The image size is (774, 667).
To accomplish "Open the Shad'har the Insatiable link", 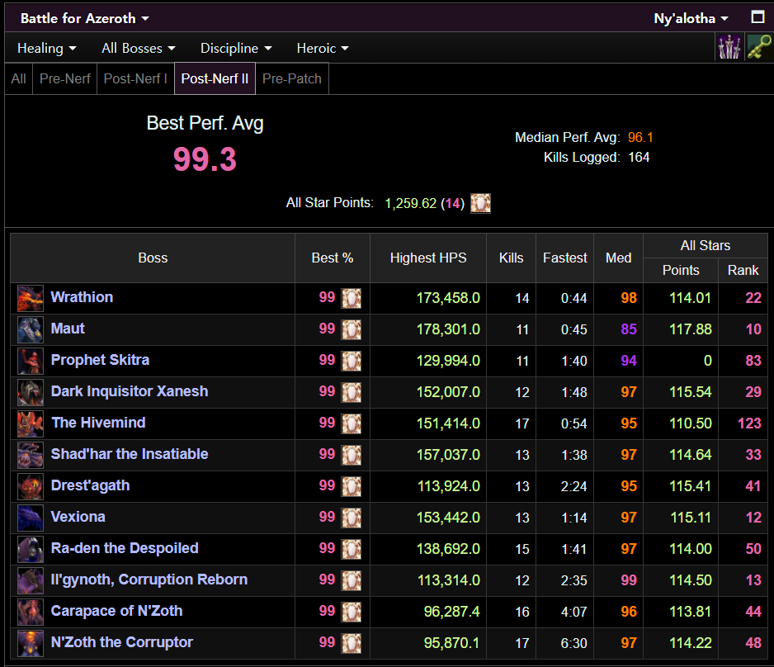I will [x=130, y=454].
